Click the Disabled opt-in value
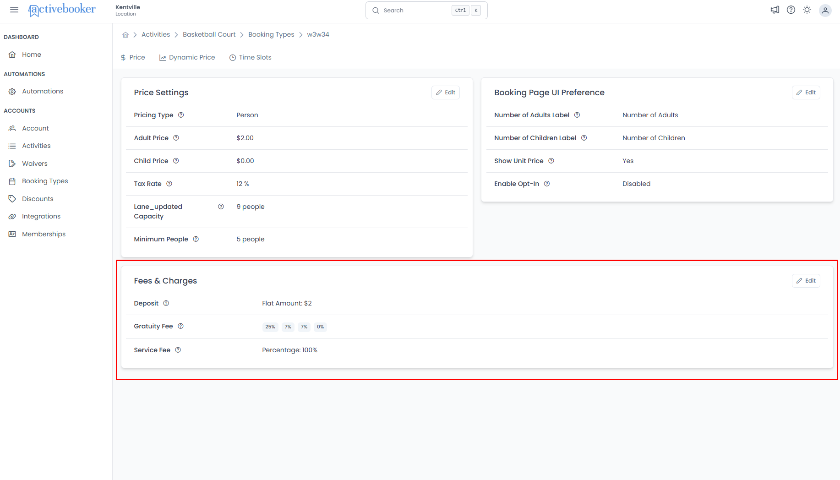 [636, 184]
